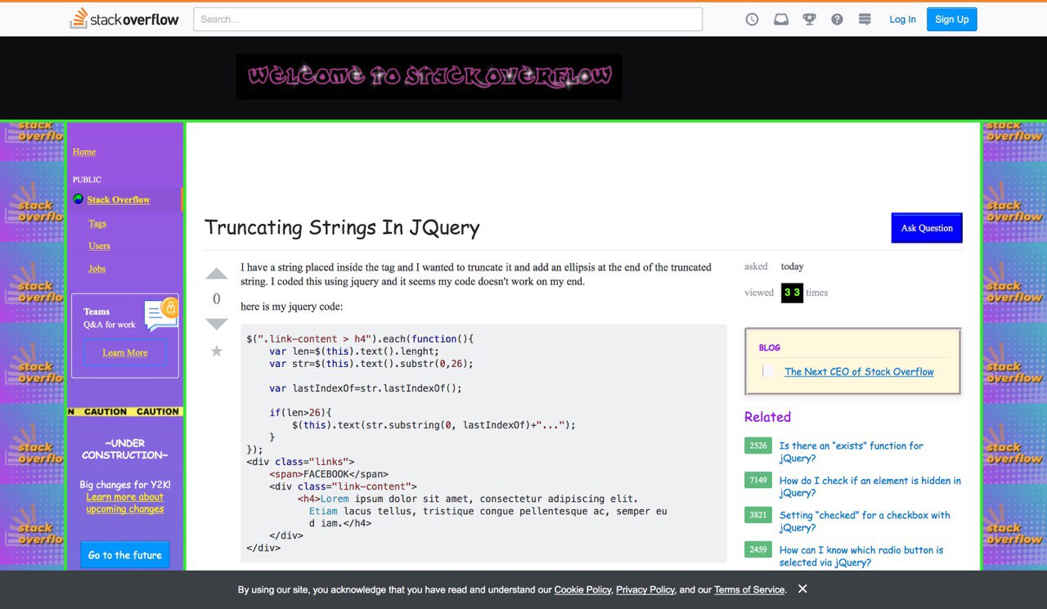Click the 3821 score badge
Screen dimensions: 1047x609
click(x=758, y=515)
